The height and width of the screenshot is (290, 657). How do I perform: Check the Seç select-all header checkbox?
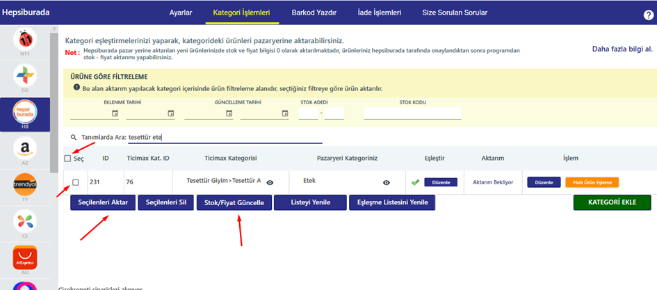click(x=67, y=159)
